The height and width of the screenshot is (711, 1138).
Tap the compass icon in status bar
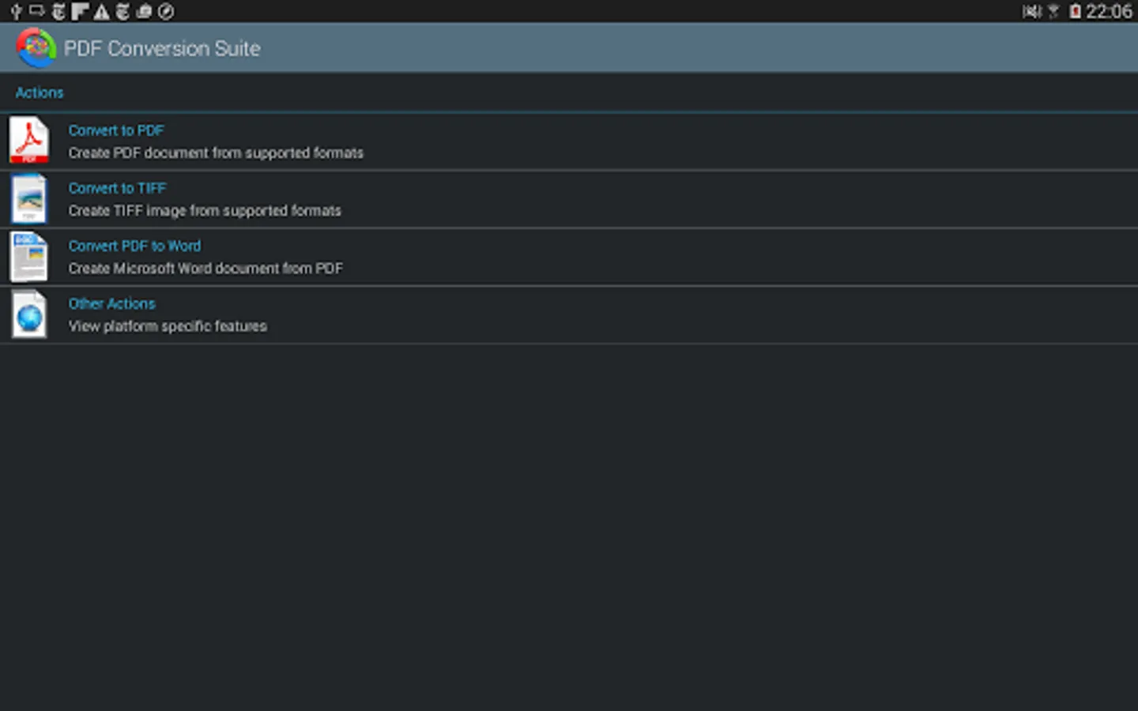pos(166,11)
